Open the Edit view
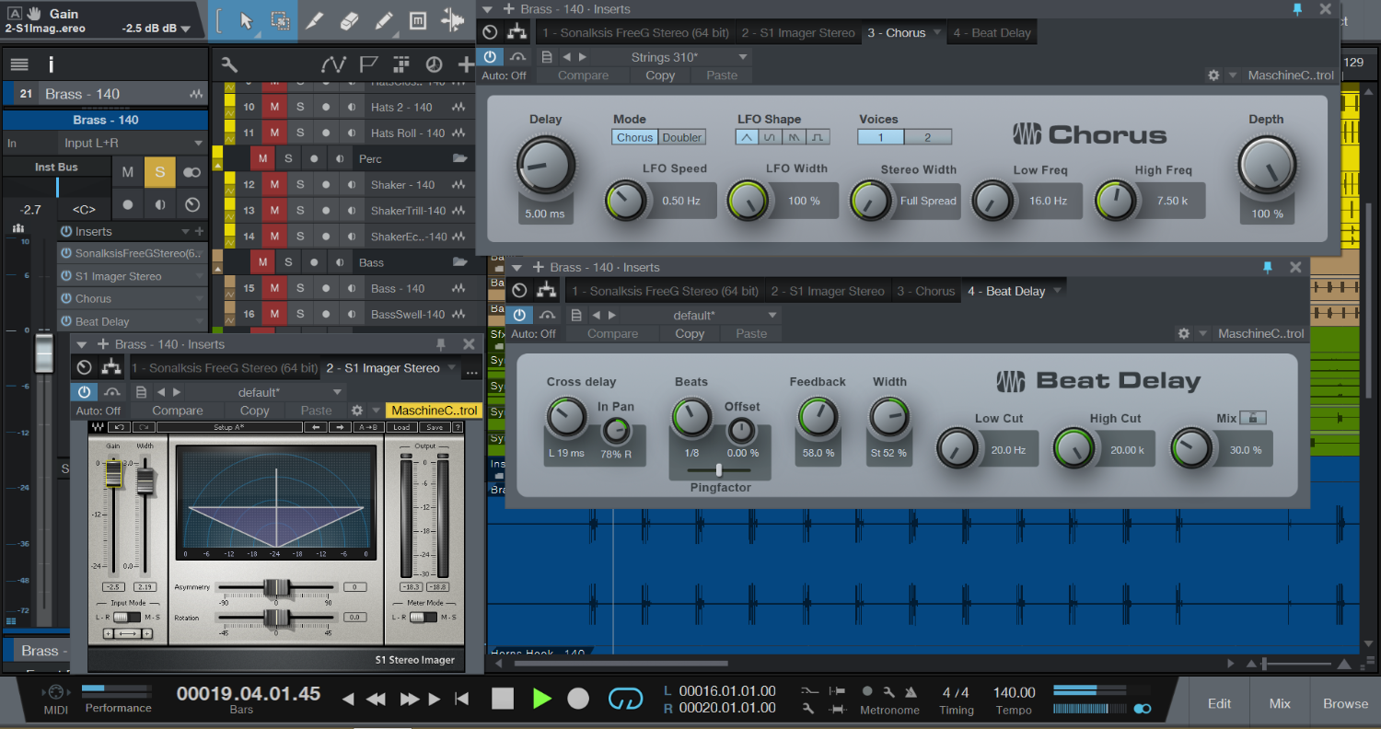Screen dimensions: 1381x729 pos(1220,703)
